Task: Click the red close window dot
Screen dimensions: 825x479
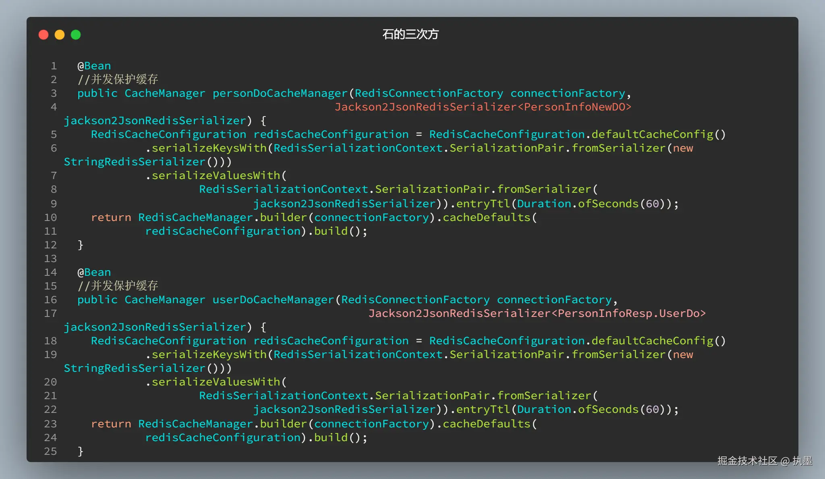Action: [44, 35]
